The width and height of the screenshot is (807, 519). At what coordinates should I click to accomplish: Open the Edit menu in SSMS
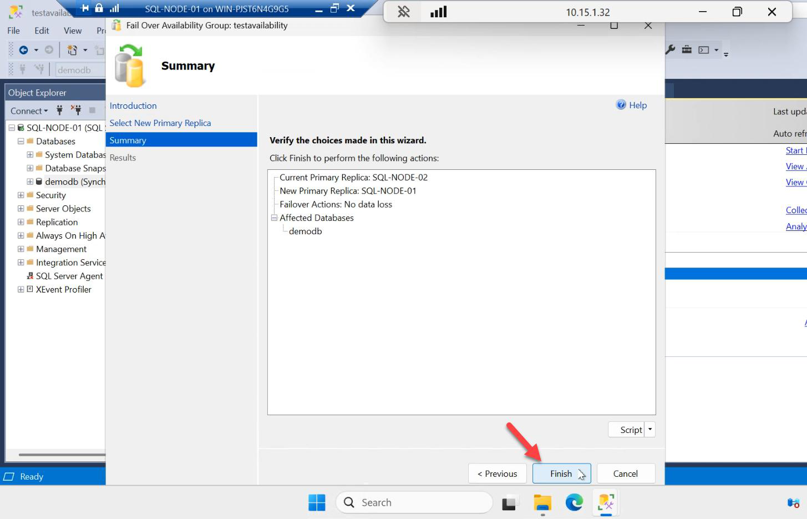tap(42, 31)
